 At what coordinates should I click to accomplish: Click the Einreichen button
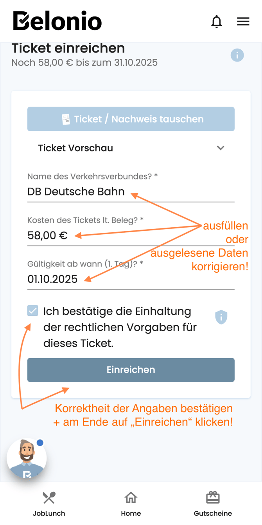tap(131, 369)
